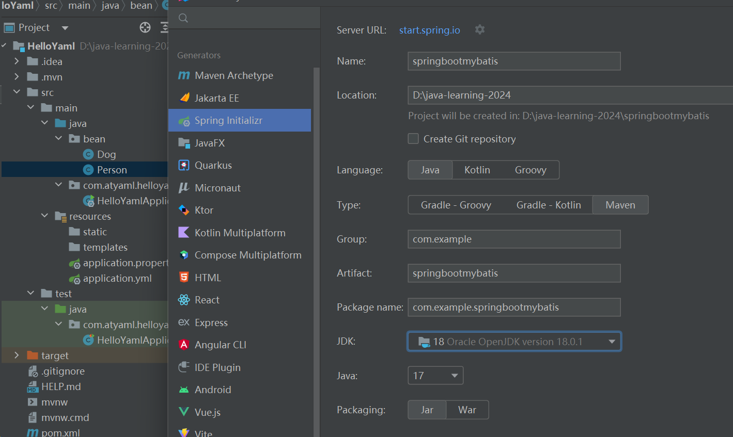Choose the Android robot icon
This screenshot has height=437, width=733.
[184, 390]
